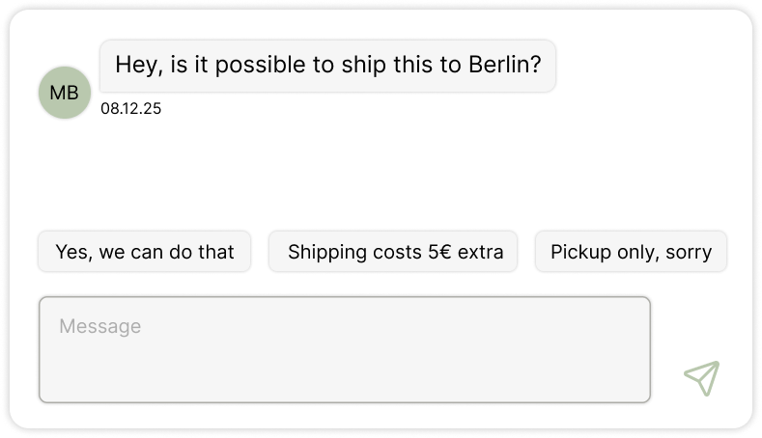Tap the green avatar labeled MB
Image resolution: width=762 pixels, height=438 pixels.
(x=64, y=94)
